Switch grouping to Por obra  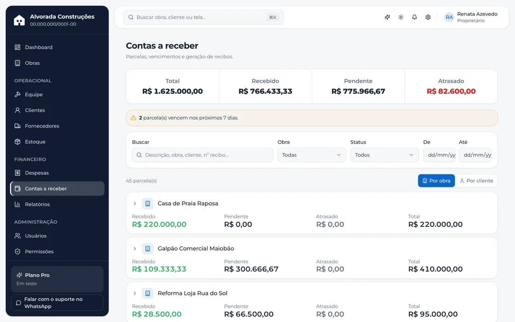tap(436, 181)
